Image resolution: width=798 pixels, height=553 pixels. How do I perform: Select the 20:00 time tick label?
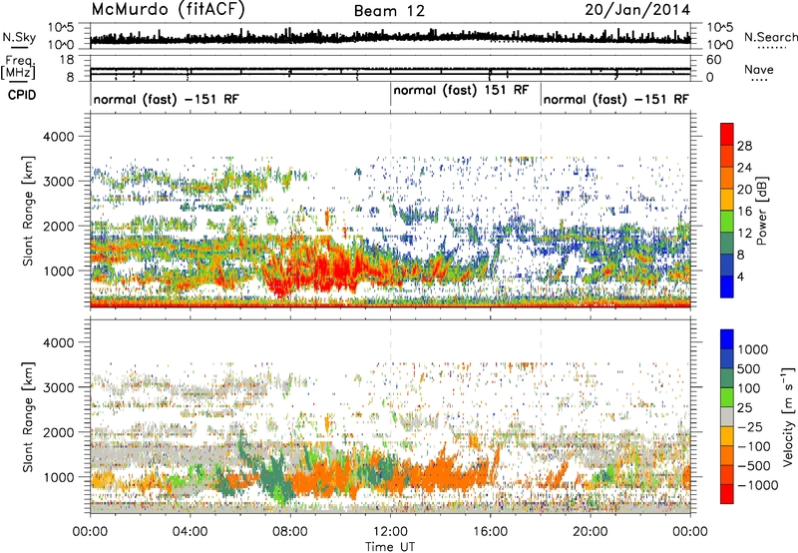coord(591,532)
